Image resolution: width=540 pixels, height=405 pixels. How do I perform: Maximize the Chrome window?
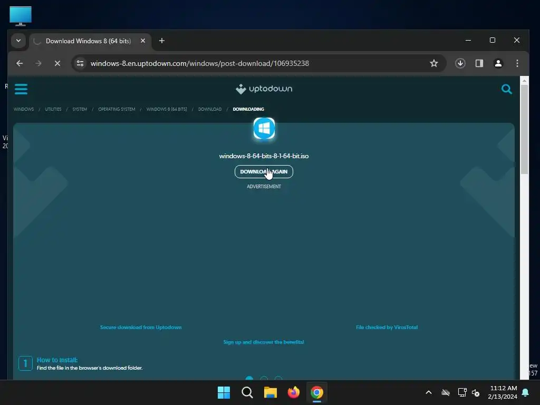[493, 40]
